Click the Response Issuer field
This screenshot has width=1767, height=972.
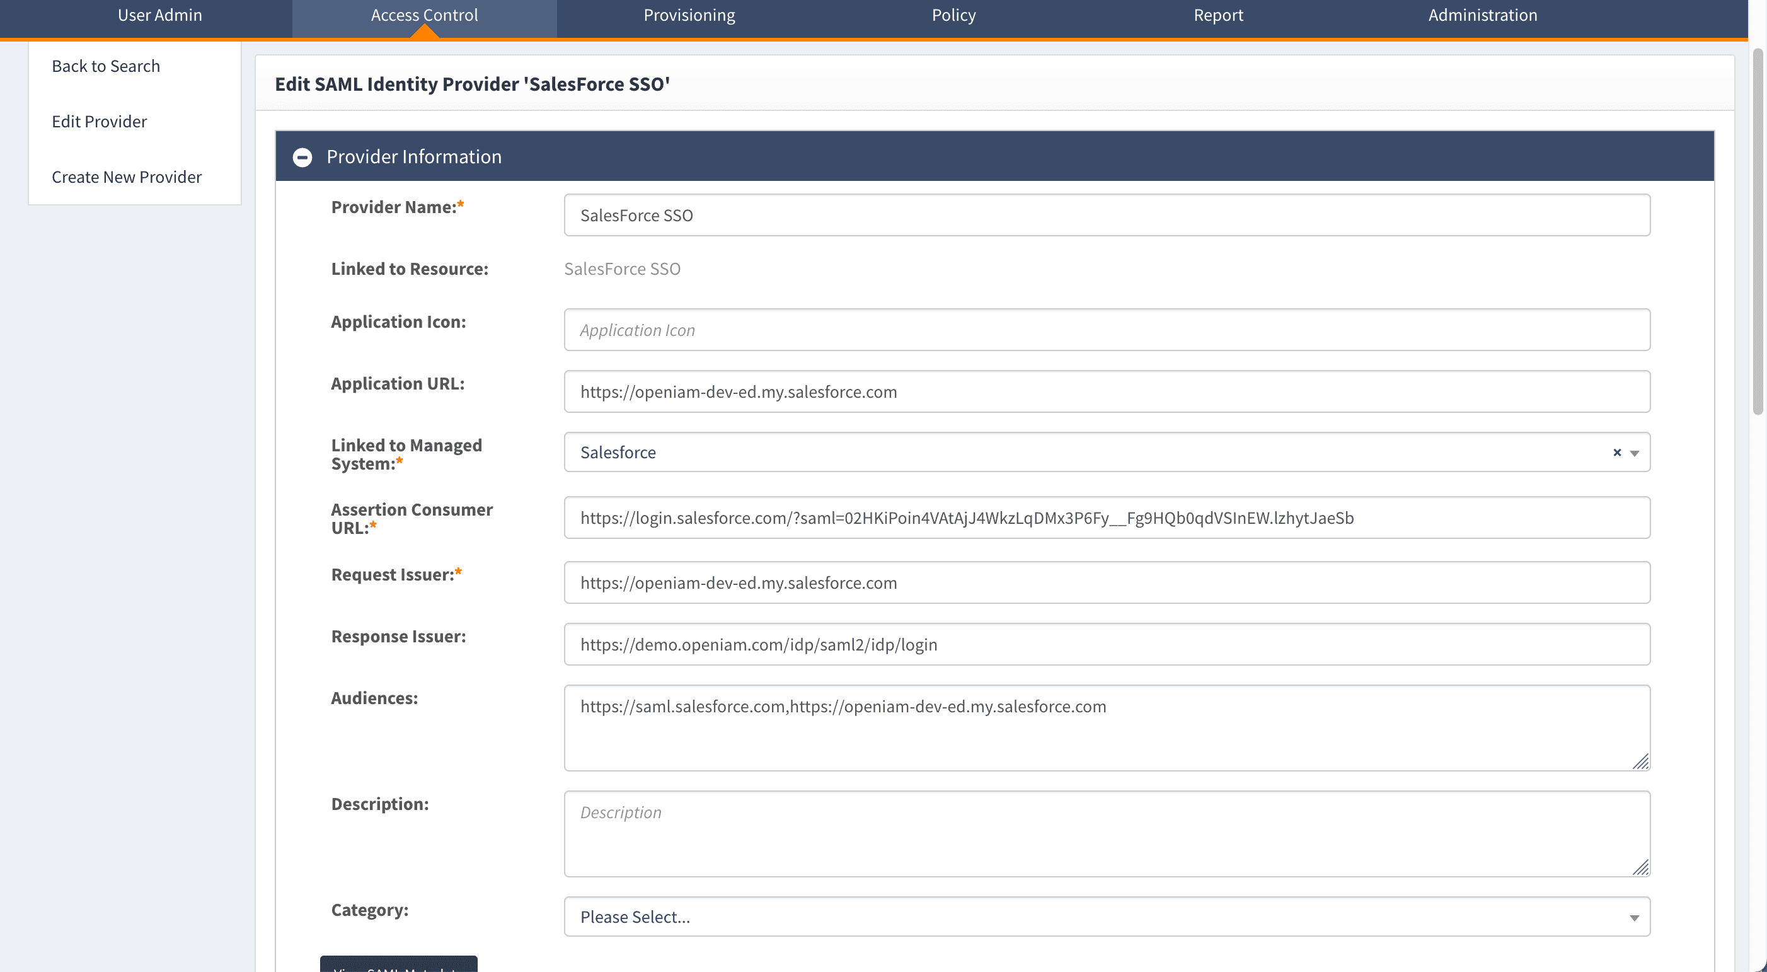point(1107,644)
